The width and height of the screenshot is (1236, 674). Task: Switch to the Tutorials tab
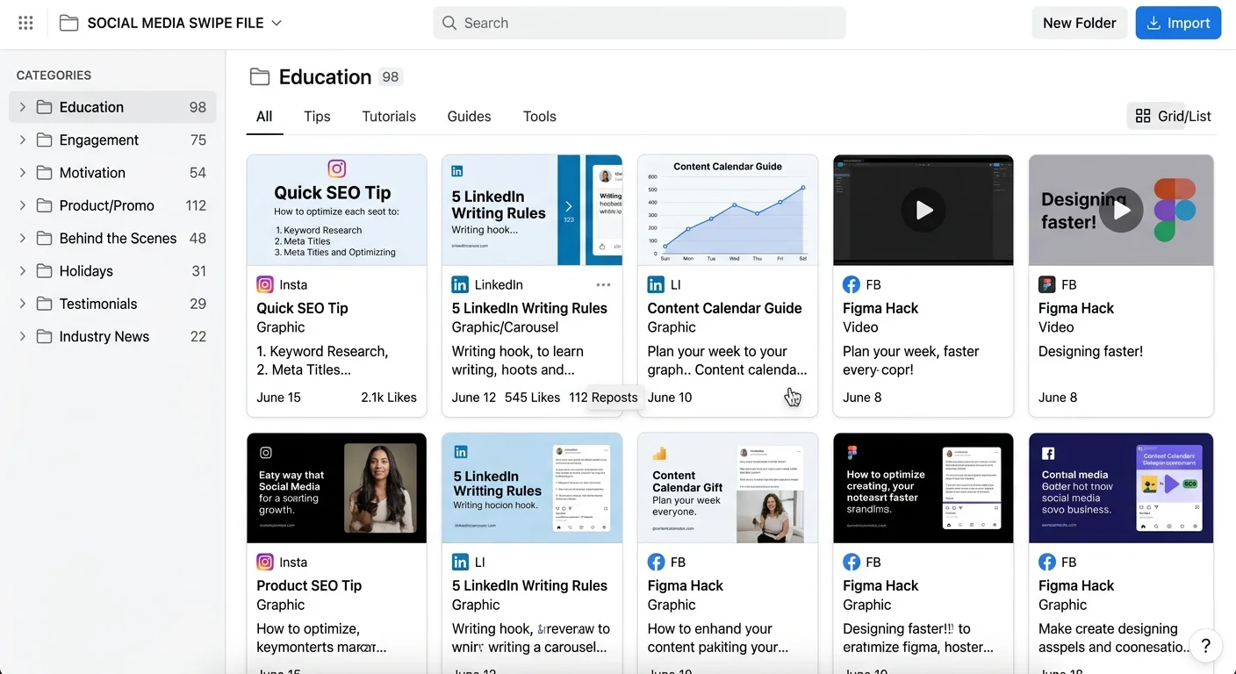389,116
